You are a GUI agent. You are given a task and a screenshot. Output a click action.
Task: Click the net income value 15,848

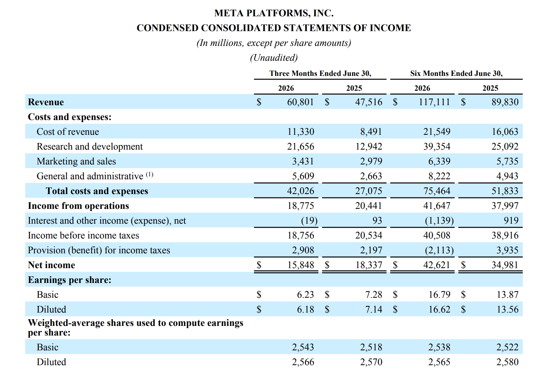click(x=301, y=265)
